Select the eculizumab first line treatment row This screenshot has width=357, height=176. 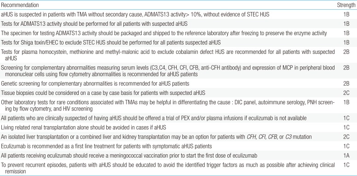pos(178,146)
